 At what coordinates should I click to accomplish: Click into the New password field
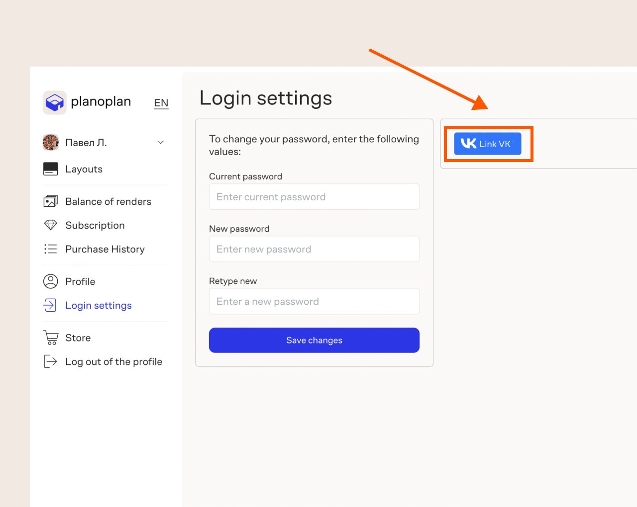click(x=314, y=249)
